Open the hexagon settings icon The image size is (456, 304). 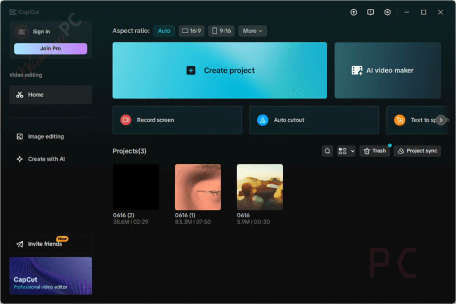(x=387, y=12)
